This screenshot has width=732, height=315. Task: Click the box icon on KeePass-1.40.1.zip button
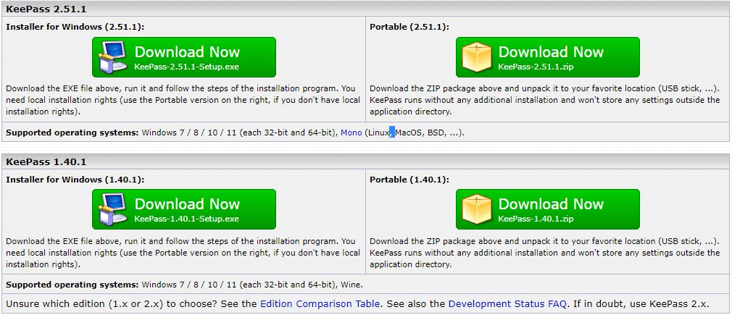tap(477, 209)
